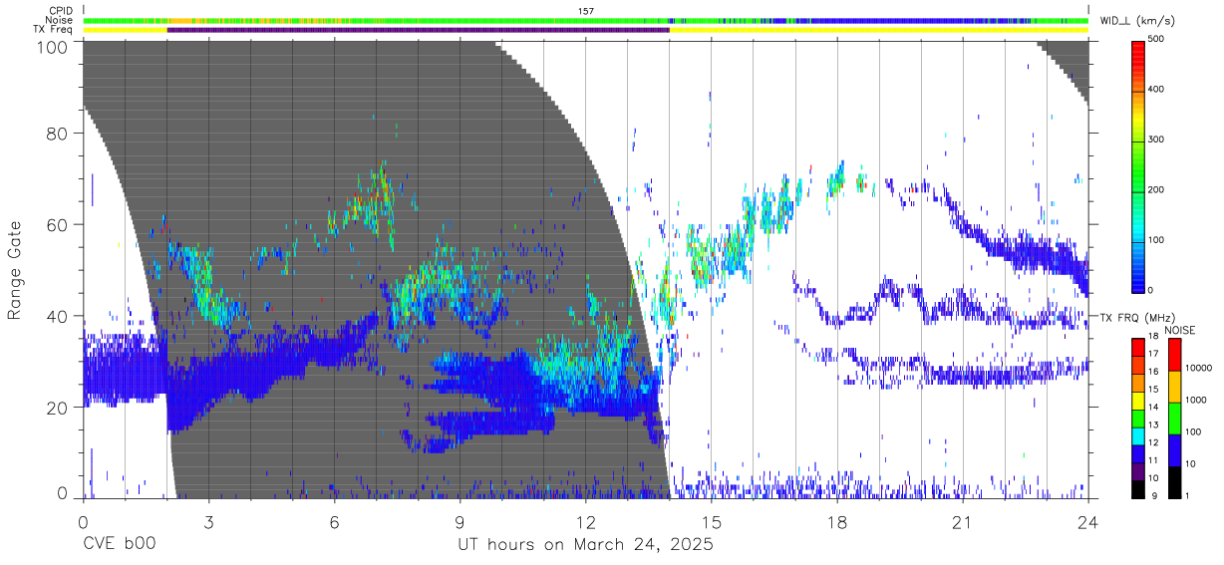
Task: Click the 100 tick on the NOISE legend
Action: pyautogui.click(x=1193, y=432)
